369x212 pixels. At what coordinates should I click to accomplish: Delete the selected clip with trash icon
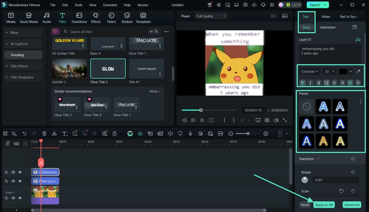(44, 134)
